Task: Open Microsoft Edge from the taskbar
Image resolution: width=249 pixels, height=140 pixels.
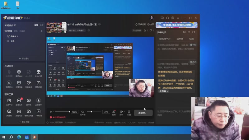Action: tap(19, 137)
